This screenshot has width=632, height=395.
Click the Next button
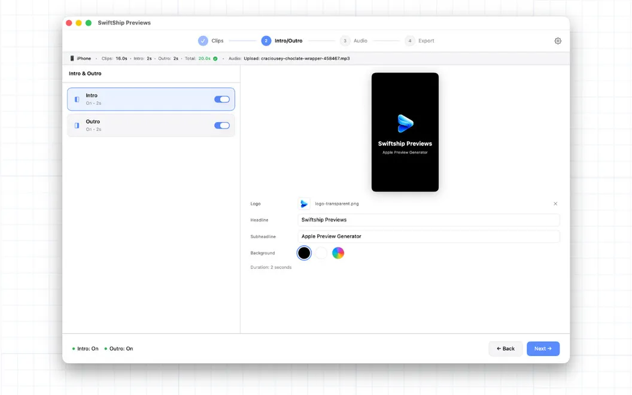pos(543,349)
